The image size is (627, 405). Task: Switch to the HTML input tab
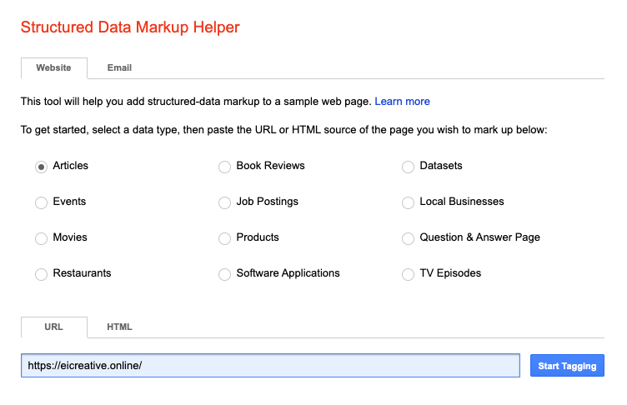(119, 327)
